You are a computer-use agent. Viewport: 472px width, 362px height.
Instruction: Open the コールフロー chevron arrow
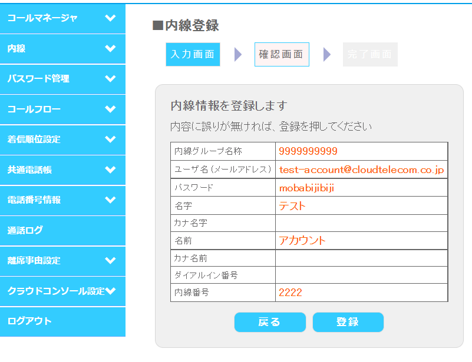(x=110, y=109)
